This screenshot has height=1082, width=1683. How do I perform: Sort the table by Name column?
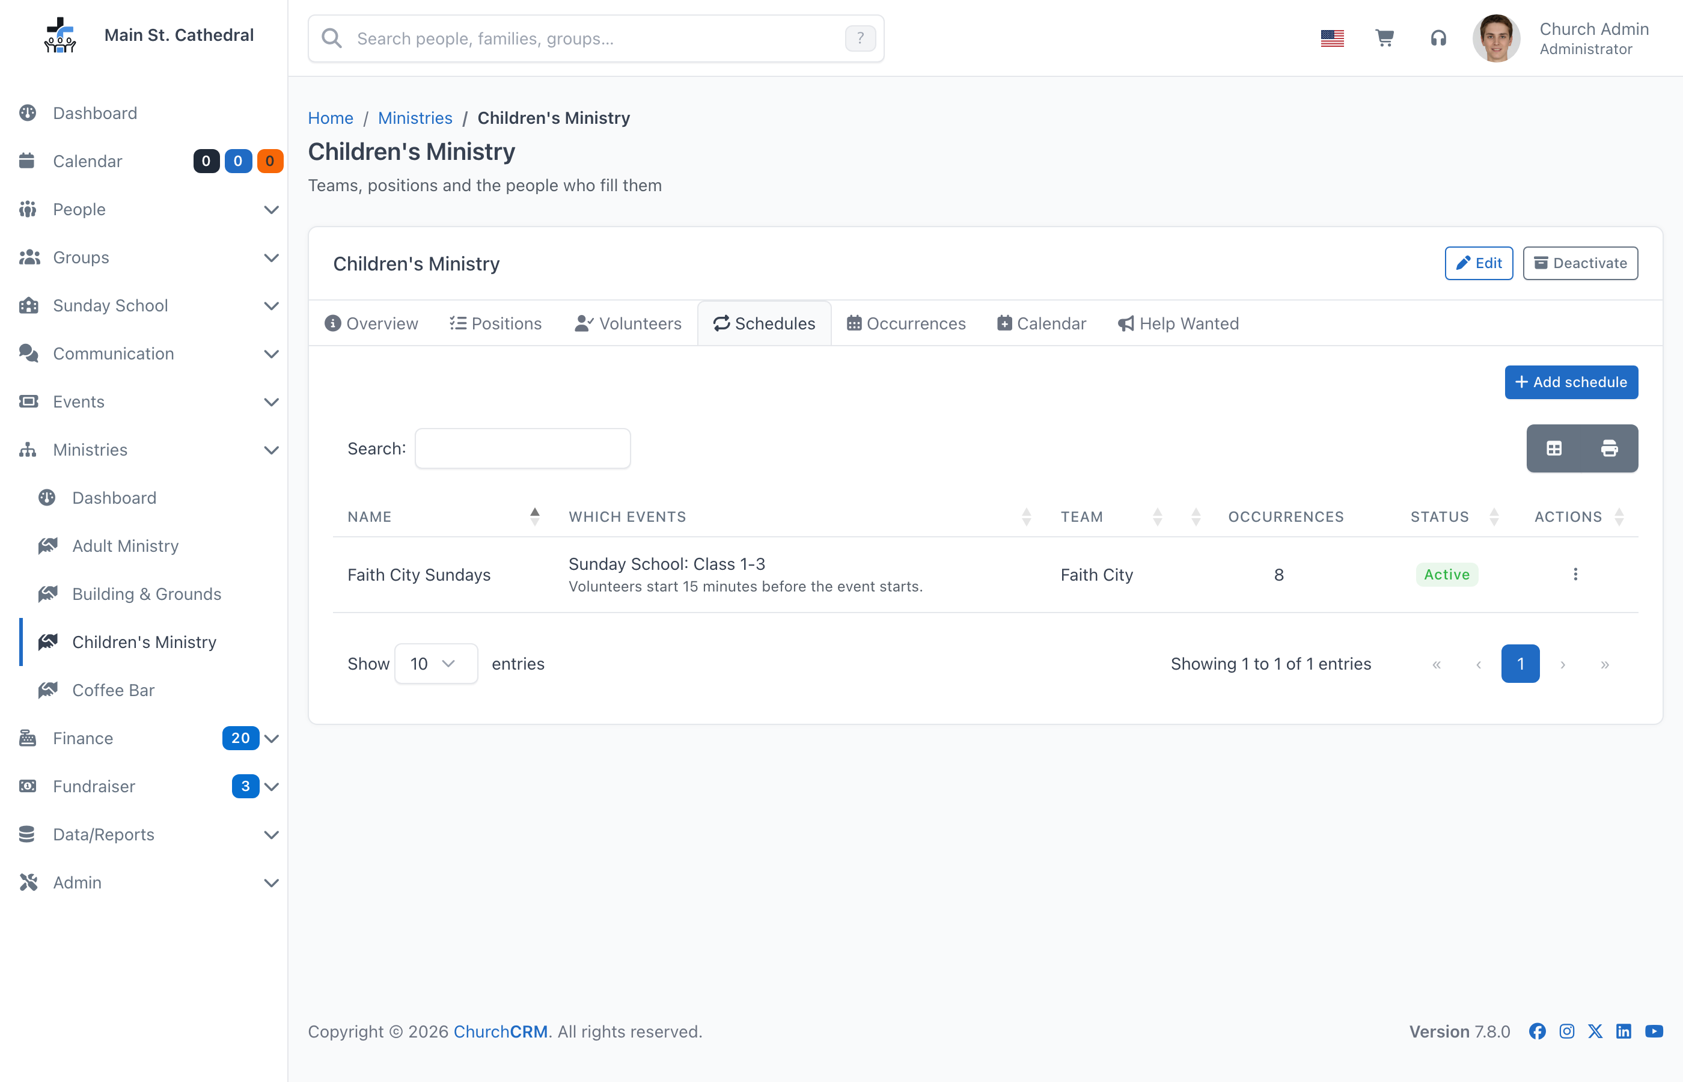pyautogui.click(x=442, y=516)
